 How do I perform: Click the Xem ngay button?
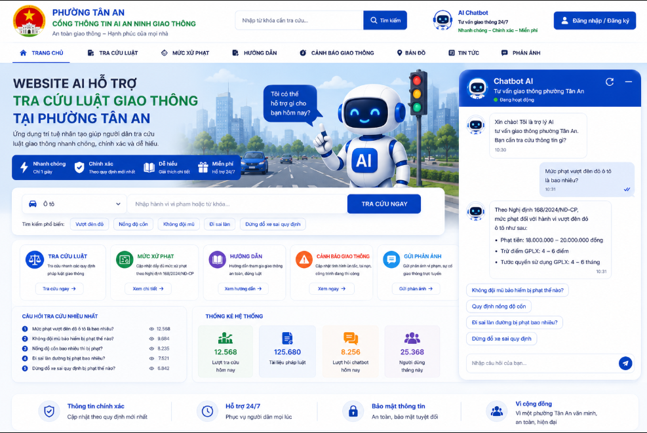[332, 289]
